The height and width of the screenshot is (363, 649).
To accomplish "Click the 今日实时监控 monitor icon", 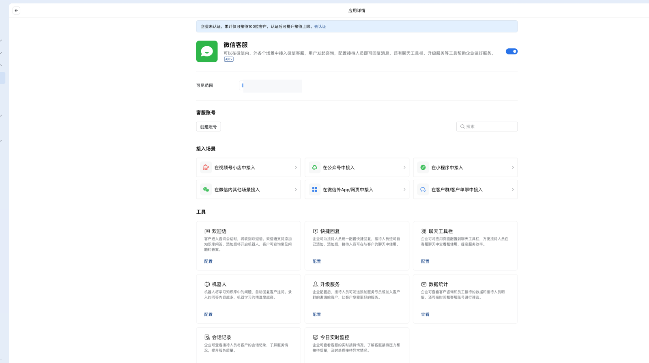I will pos(315,337).
